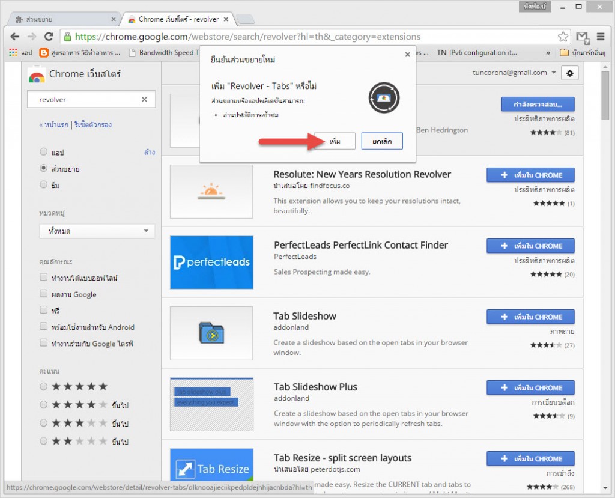Enable the ฟรี checkbox filter
Image resolution: width=615 pixels, height=498 pixels.
coord(43,311)
